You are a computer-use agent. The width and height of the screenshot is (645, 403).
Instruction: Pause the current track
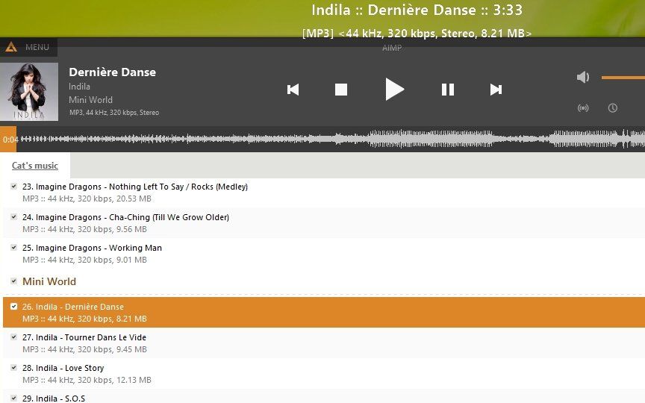tap(448, 90)
